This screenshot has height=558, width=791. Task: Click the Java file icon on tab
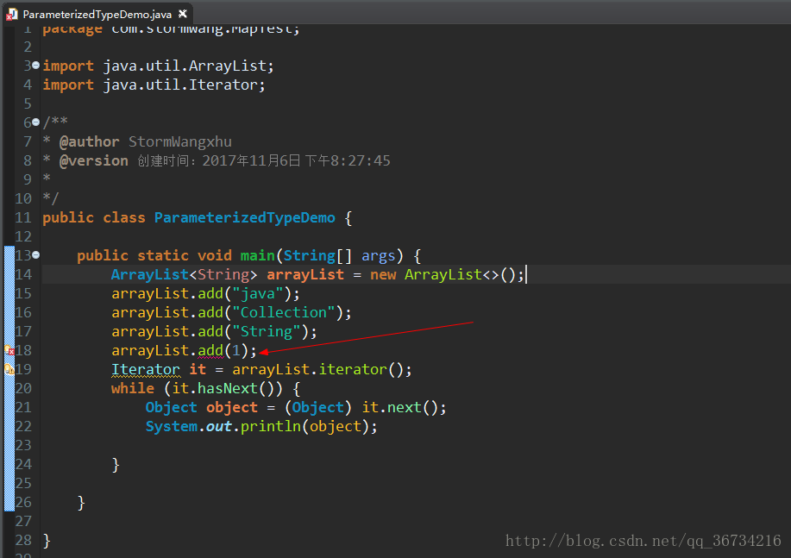pyautogui.click(x=11, y=15)
